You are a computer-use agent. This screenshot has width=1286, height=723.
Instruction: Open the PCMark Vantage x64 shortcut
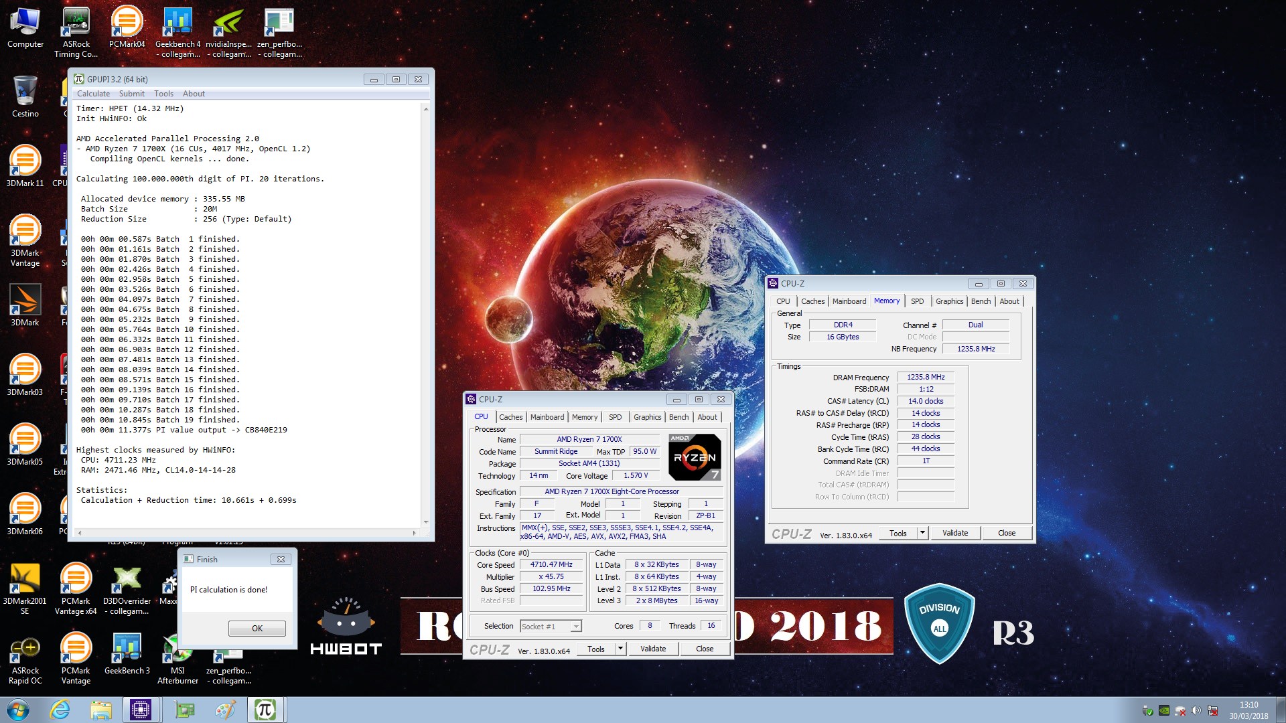tap(76, 588)
